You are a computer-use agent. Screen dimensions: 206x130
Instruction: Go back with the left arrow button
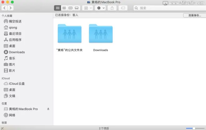4,8
